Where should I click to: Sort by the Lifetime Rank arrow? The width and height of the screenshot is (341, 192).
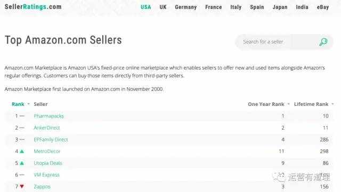(332, 104)
